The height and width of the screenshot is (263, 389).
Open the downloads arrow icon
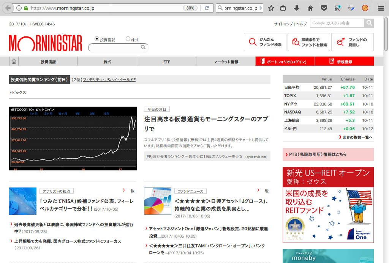tap(297, 8)
